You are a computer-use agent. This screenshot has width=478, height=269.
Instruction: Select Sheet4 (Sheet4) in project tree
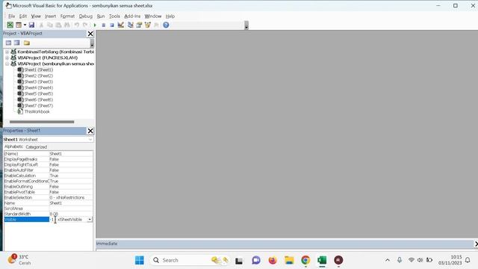coord(38,88)
